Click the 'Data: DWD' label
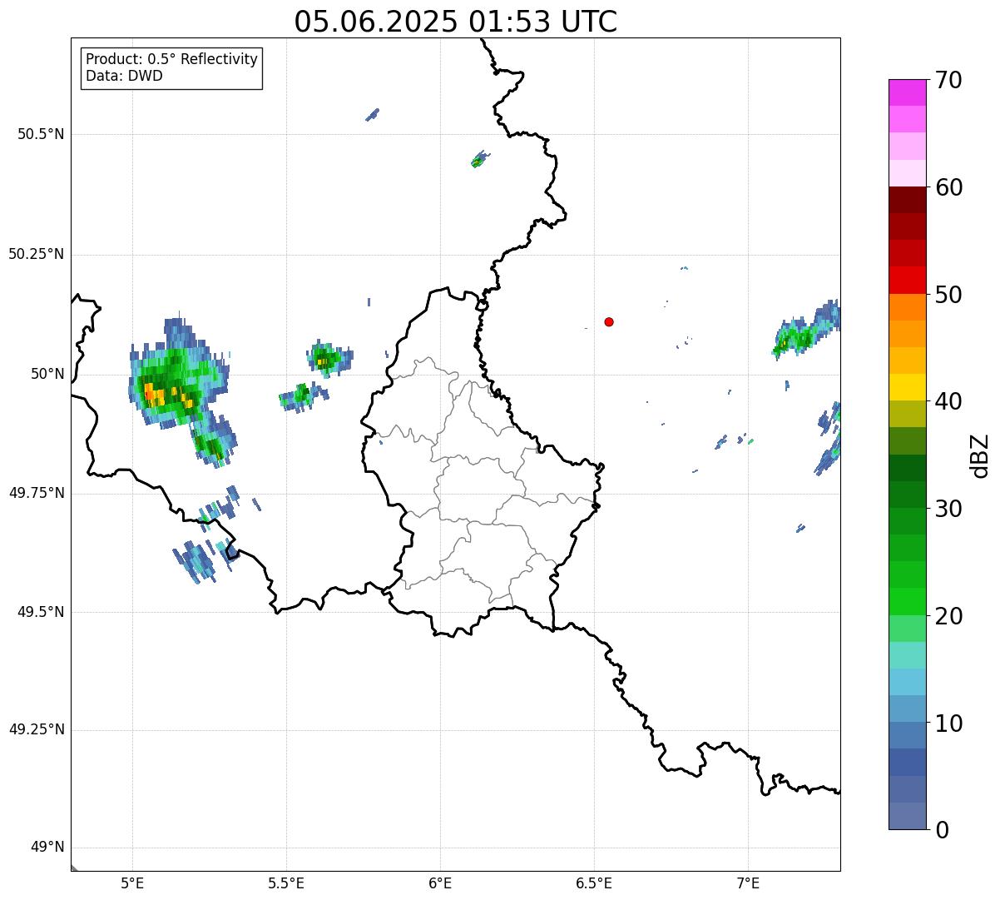Image resolution: width=1000 pixels, height=900 pixels. click(124, 76)
